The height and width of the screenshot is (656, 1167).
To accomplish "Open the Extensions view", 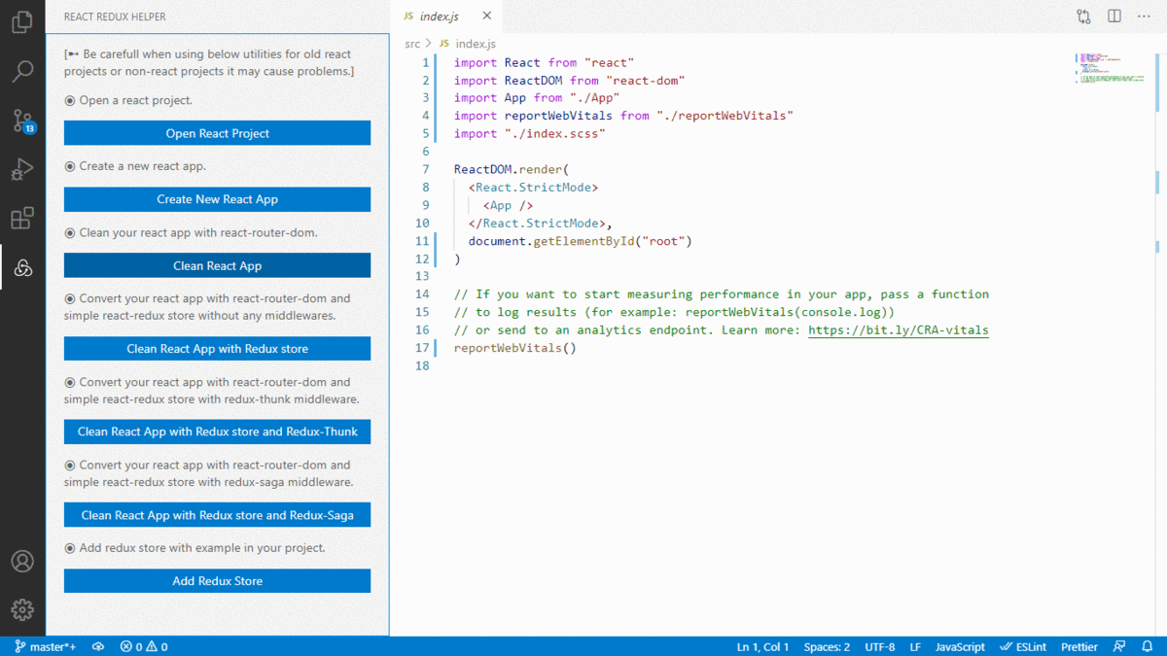I will click(x=22, y=218).
